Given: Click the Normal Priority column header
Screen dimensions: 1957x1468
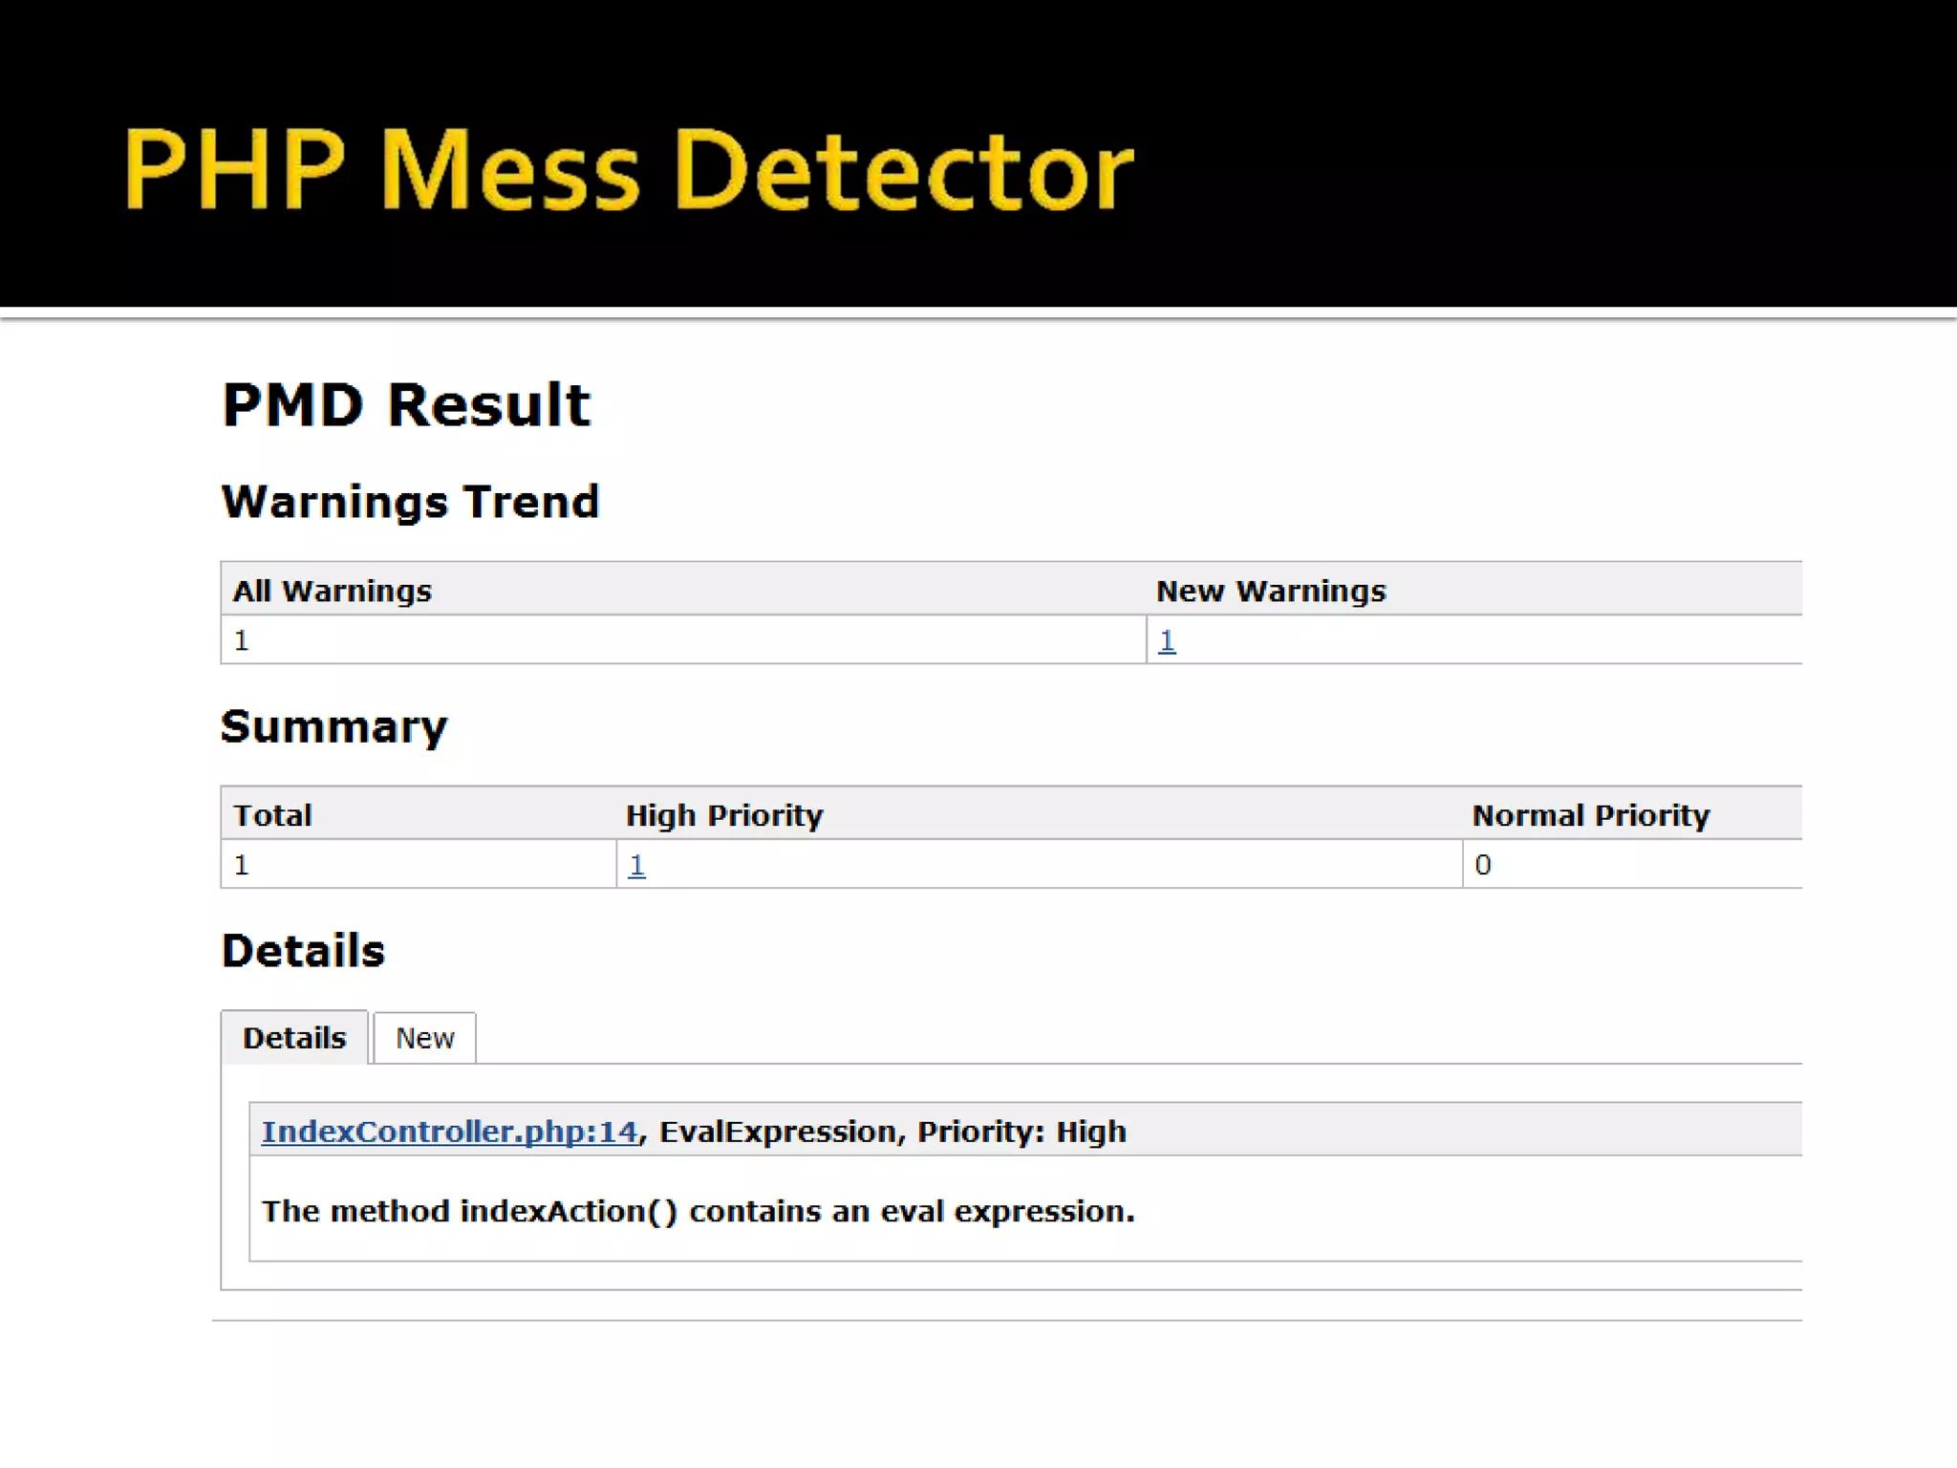Looking at the screenshot, I should 1590,815.
